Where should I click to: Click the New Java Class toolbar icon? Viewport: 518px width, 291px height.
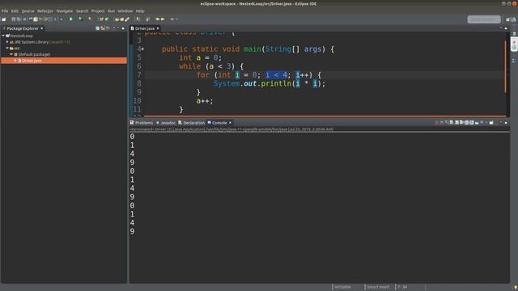click(107, 19)
